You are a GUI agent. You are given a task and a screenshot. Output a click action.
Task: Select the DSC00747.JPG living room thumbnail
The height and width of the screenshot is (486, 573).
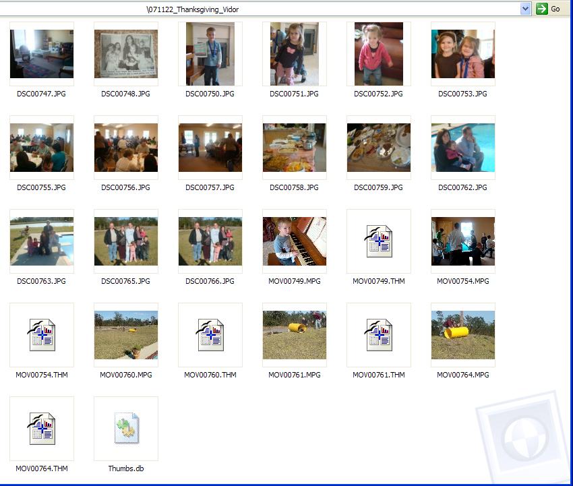click(x=42, y=54)
